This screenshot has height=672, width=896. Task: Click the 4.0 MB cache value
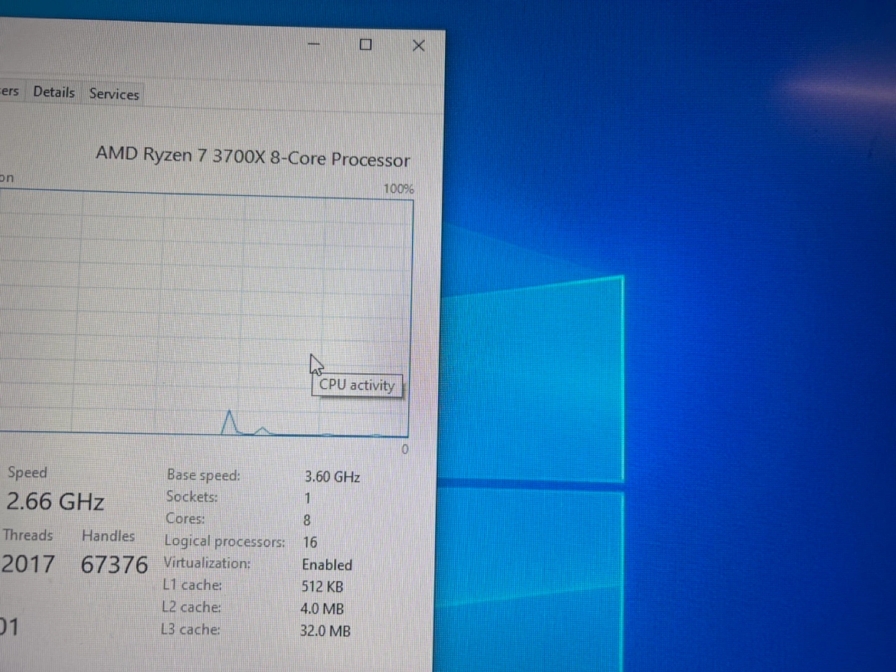(x=322, y=609)
